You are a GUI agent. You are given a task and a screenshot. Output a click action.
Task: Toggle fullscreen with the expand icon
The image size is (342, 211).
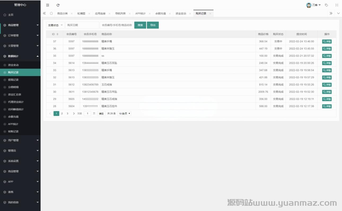point(337,5)
